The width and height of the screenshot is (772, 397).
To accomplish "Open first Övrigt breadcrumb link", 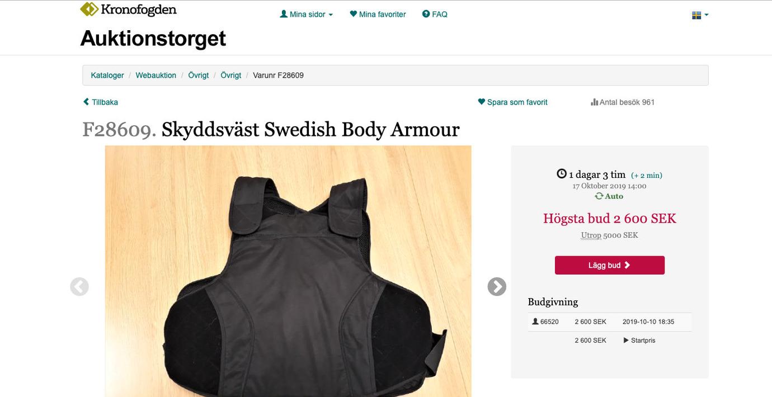I will click(x=199, y=75).
